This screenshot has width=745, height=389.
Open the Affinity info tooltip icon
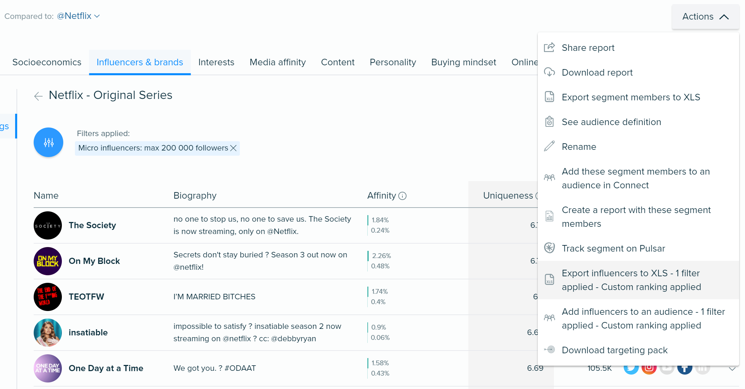click(402, 196)
